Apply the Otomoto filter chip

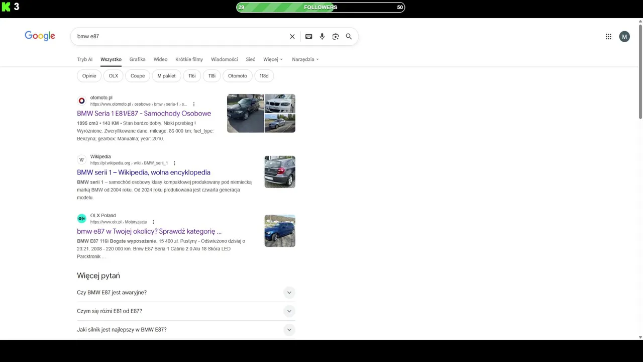238,76
